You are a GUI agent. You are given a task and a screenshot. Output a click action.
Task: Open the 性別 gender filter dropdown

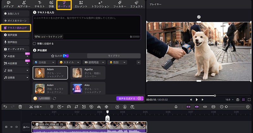pyautogui.click(x=117, y=62)
